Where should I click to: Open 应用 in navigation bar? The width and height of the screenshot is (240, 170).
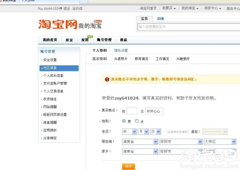(x=85, y=40)
